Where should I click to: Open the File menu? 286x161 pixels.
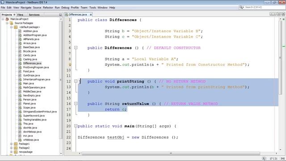(3, 8)
